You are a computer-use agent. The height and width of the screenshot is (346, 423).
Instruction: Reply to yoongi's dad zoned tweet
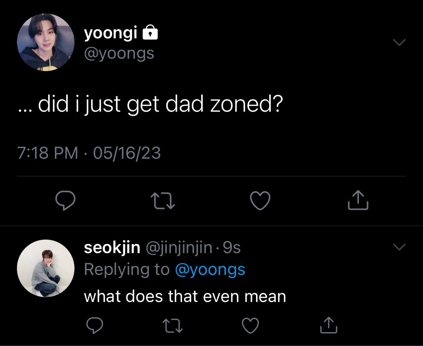(x=65, y=200)
